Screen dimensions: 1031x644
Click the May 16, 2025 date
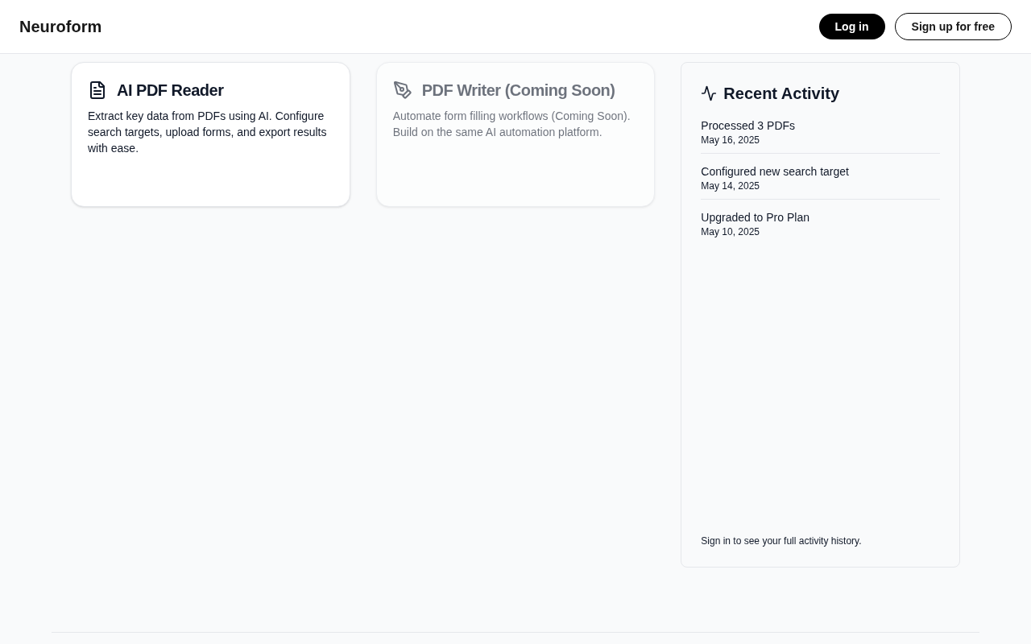[x=730, y=140]
